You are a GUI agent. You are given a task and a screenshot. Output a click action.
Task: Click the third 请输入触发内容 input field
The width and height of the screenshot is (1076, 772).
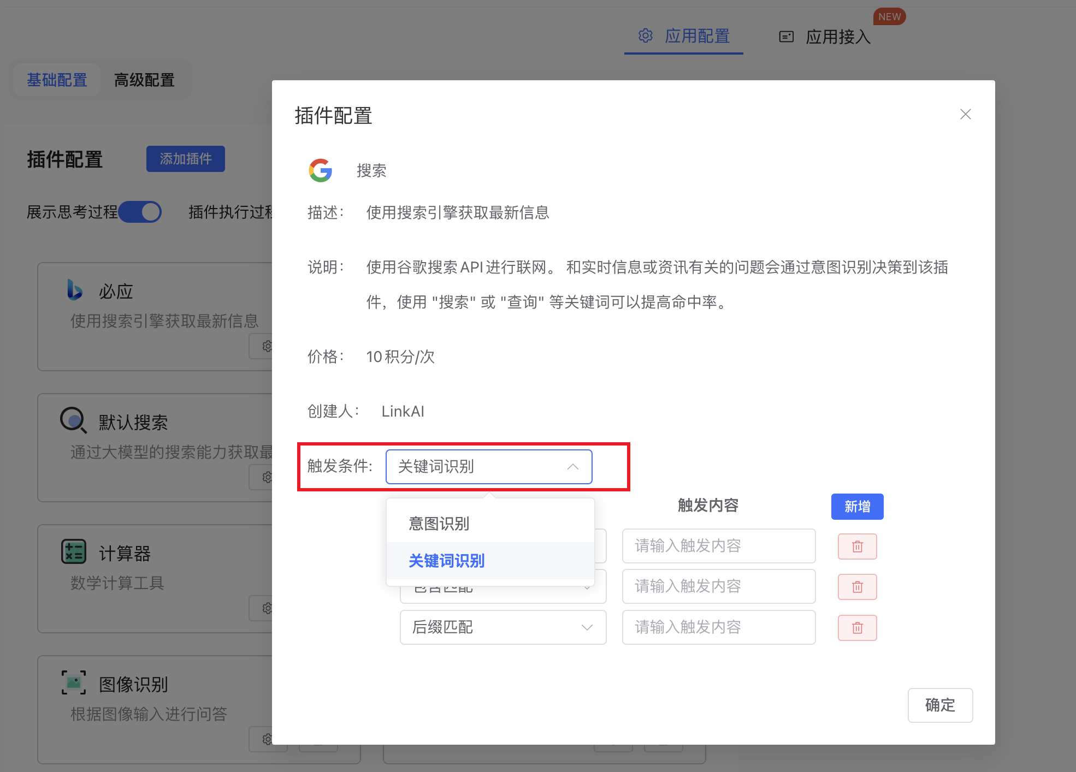718,627
